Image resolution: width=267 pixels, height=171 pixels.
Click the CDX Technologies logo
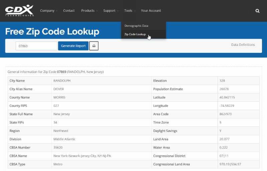coord(19,10)
